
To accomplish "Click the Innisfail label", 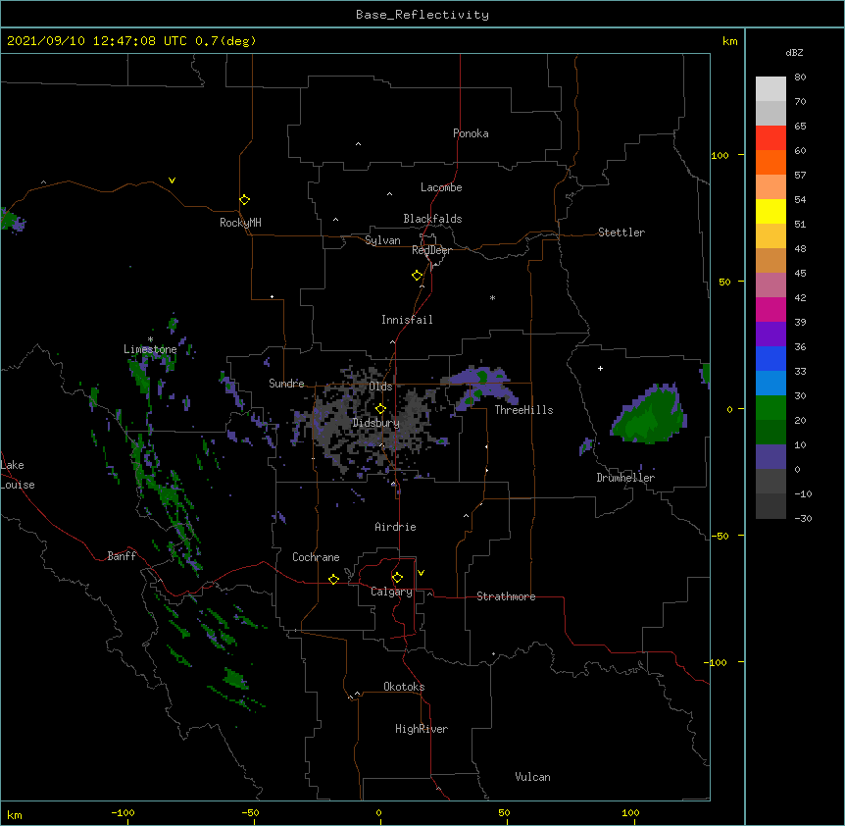I will point(407,320).
